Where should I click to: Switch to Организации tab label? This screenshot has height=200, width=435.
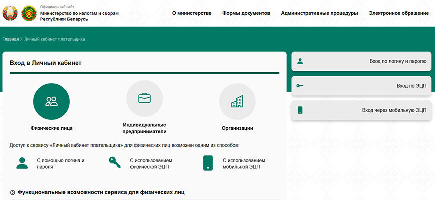(x=237, y=128)
